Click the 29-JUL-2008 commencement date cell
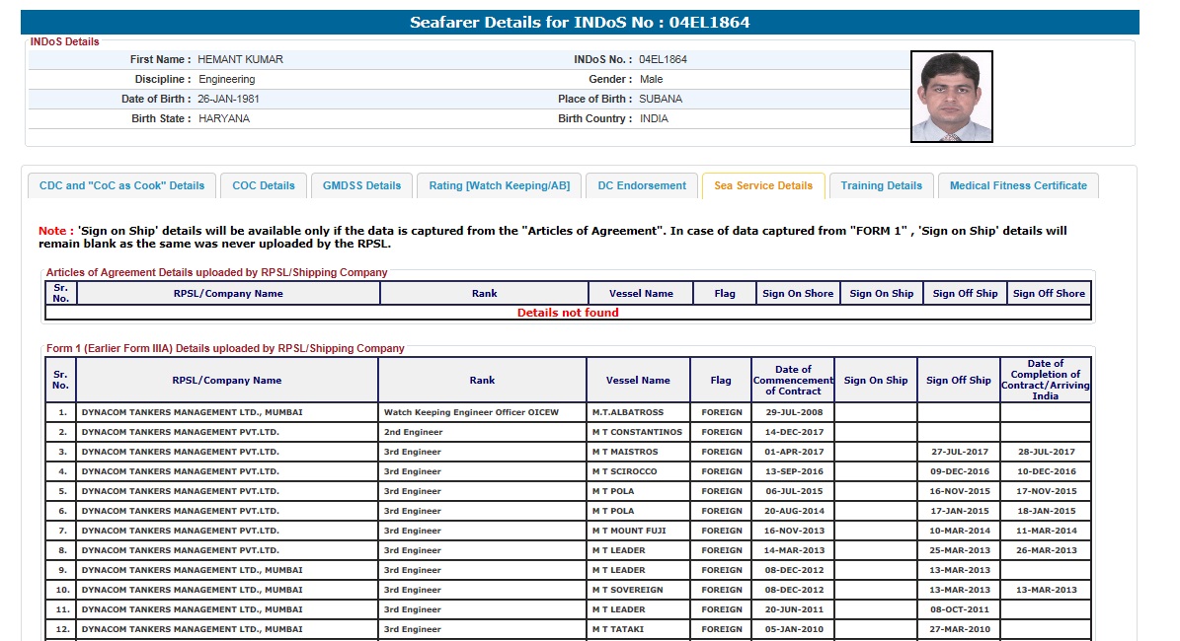1180x641 pixels. tap(793, 412)
